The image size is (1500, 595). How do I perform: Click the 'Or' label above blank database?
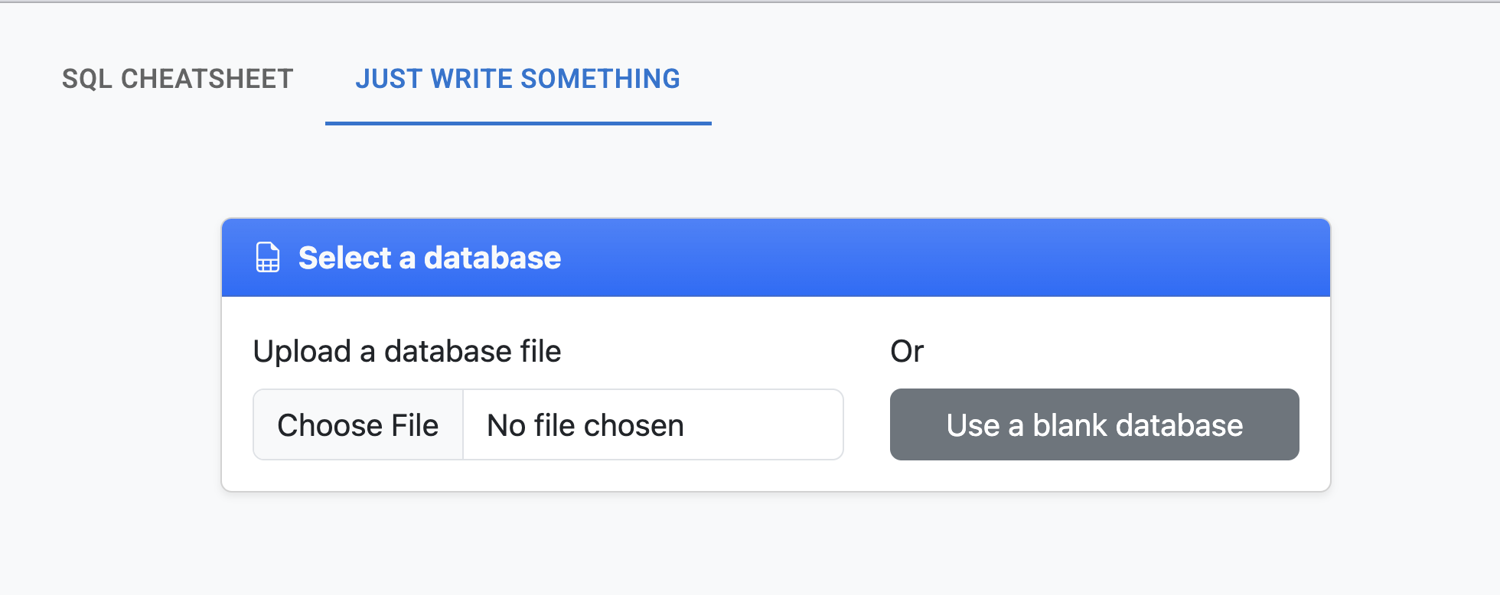coord(907,351)
